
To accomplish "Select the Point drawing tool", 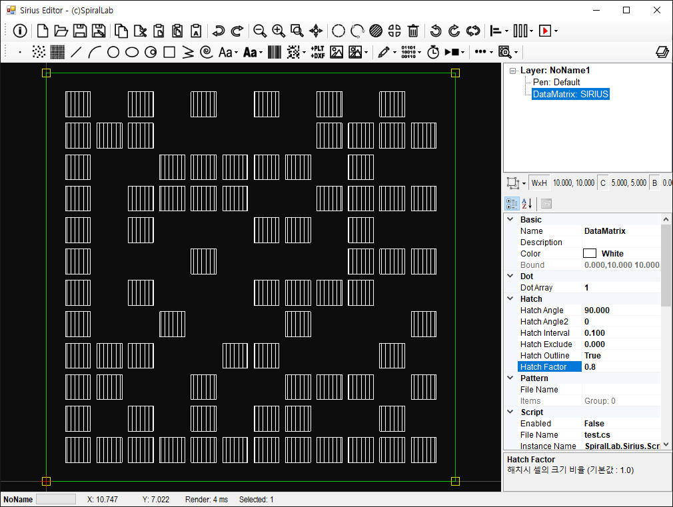I will [x=20, y=53].
